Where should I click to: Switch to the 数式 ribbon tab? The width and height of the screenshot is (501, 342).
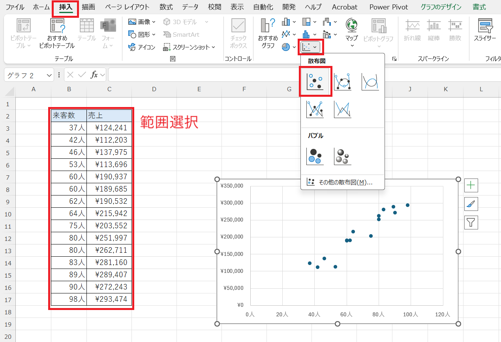[165, 7]
